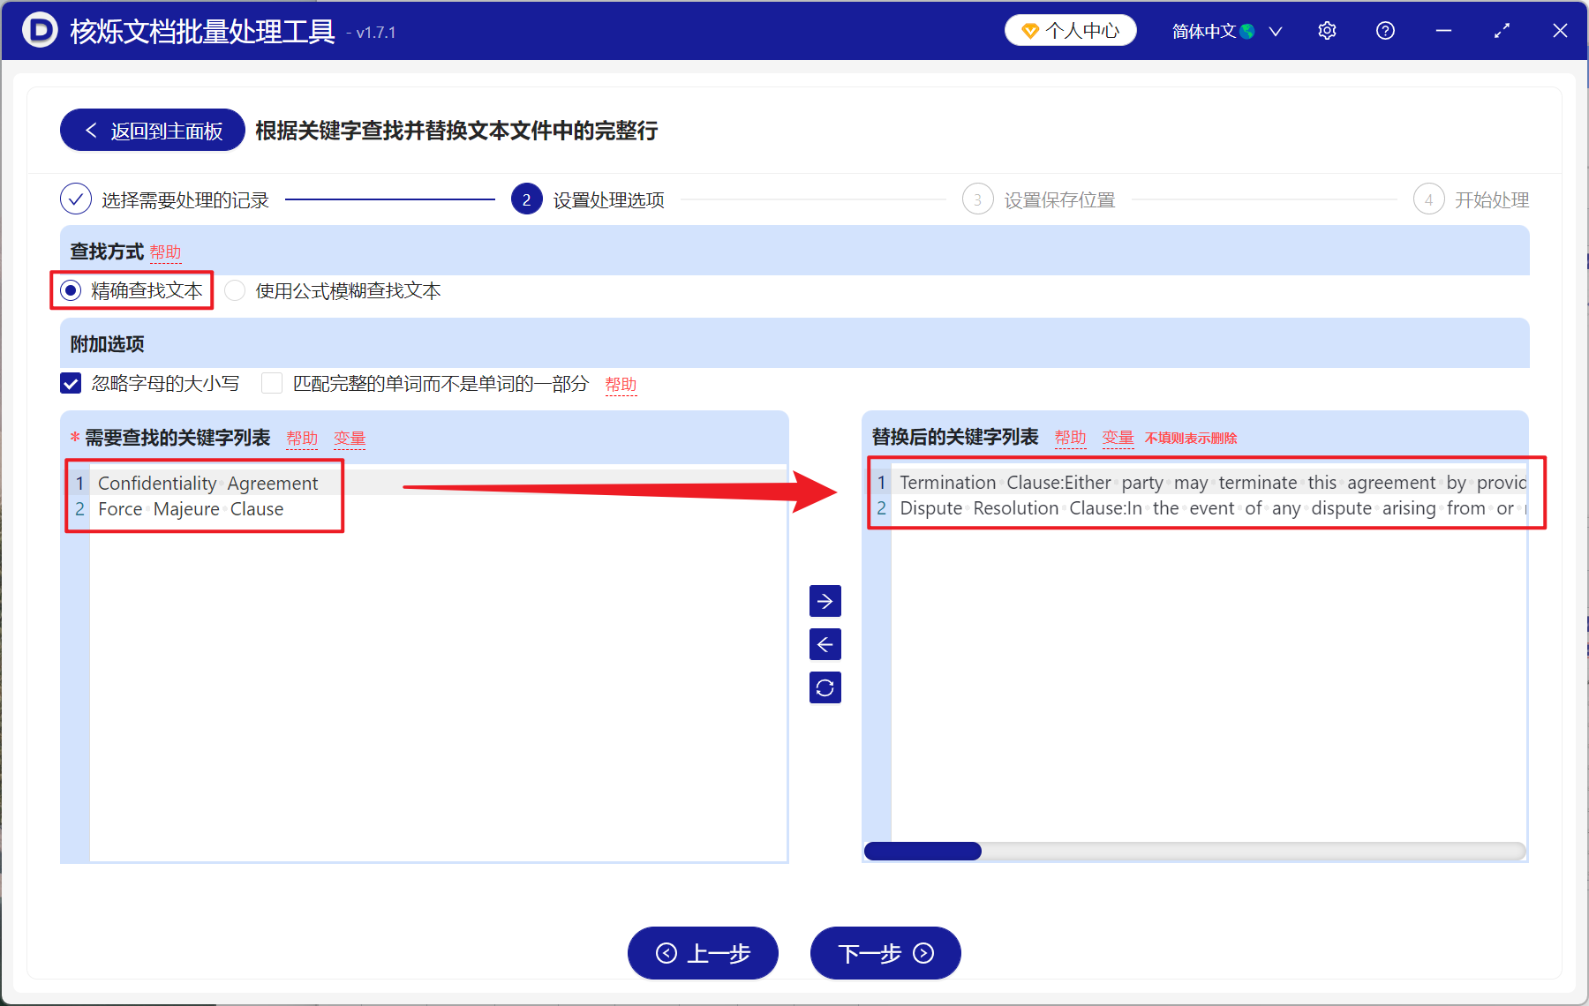Enable 匹配完整的单词而不是单词的一部分 checkbox
1589x1006 pixels.
272,383
